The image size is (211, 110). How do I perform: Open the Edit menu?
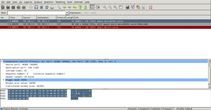(8, 2)
